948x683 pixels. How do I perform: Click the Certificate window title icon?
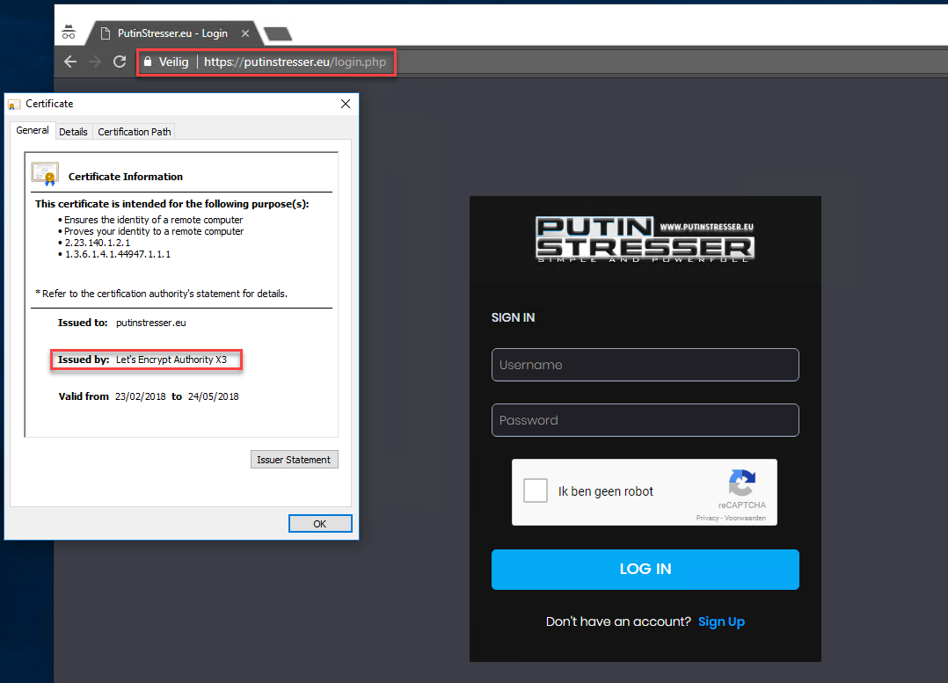tap(14, 105)
